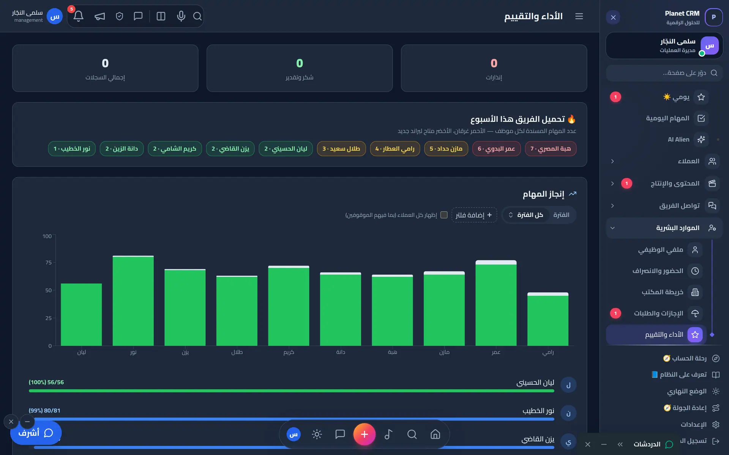
Task: Click نور الخطيب progress bar
Action: 291,419
